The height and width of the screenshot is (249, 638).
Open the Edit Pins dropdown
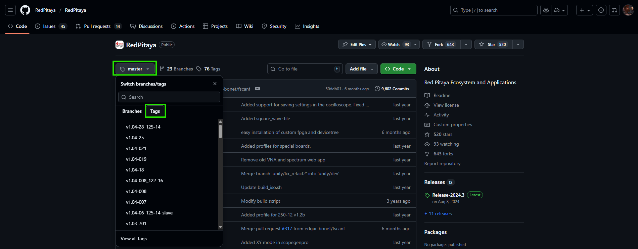click(x=357, y=44)
